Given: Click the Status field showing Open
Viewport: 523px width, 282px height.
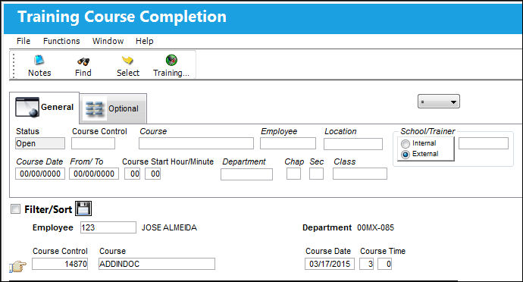Looking at the screenshot, I should click(40, 143).
